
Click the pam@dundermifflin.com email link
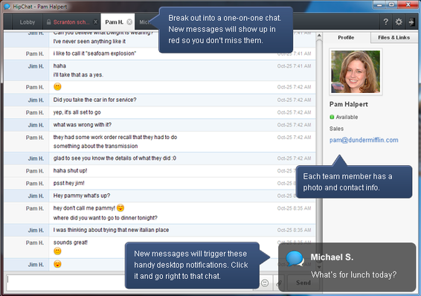[364, 140]
